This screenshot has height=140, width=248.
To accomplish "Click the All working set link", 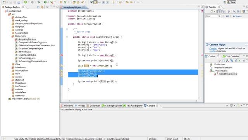I will coord(227,16).
